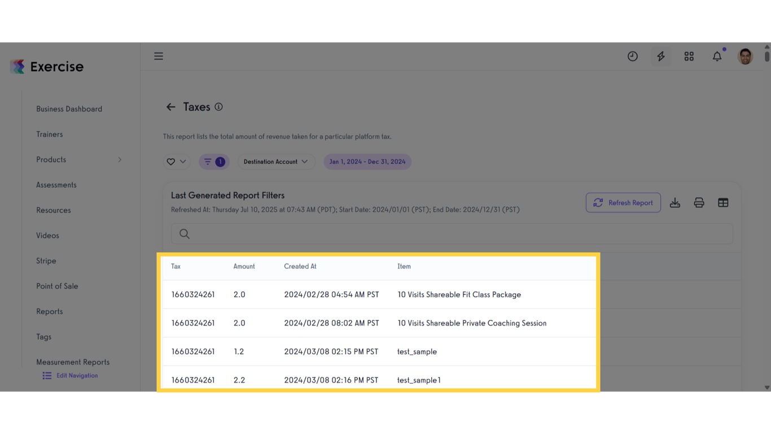Open Assessments in sidebar
This screenshot has width=771, height=434.
[56, 185]
